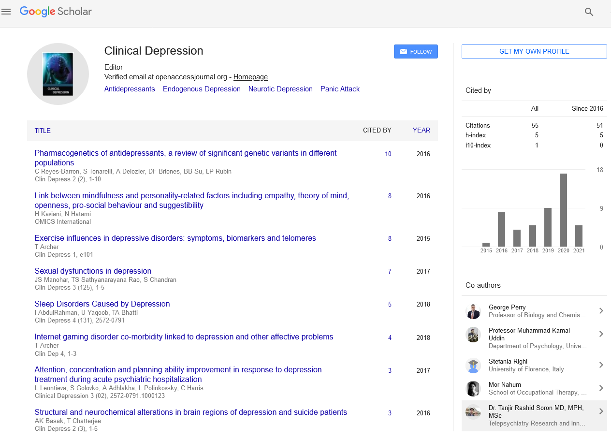Click the Google Scholar logo
The width and height of the screenshot is (611, 440).
[56, 12]
